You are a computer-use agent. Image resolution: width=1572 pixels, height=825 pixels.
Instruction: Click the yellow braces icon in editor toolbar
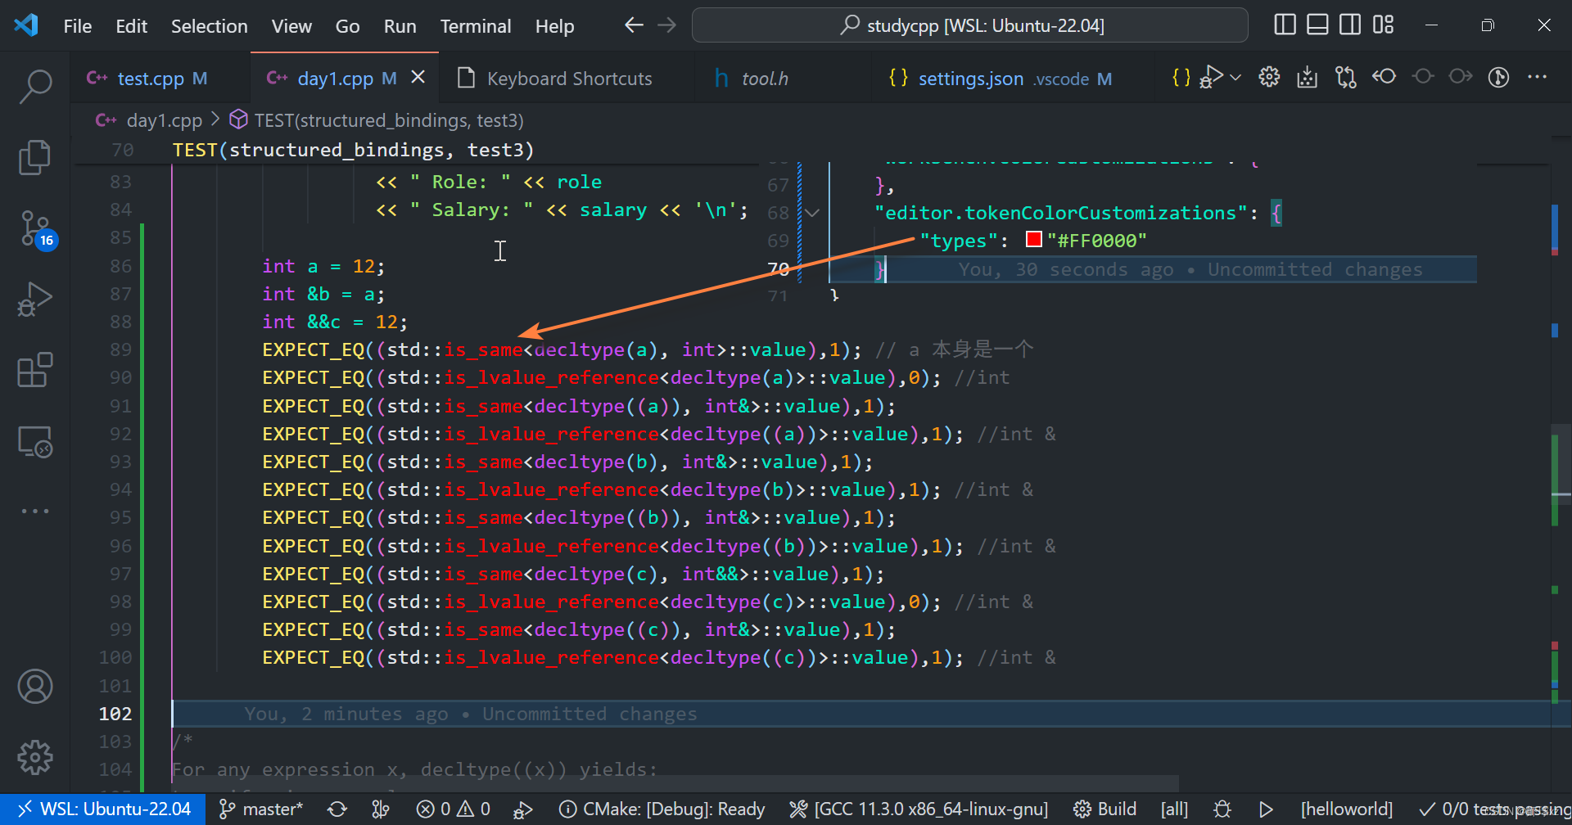[1181, 78]
